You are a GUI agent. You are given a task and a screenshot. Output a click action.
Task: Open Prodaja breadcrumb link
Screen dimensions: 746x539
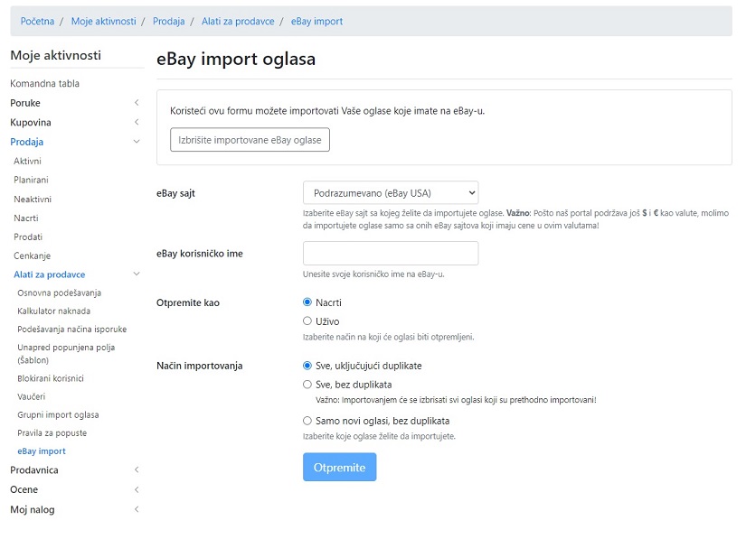(168, 22)
